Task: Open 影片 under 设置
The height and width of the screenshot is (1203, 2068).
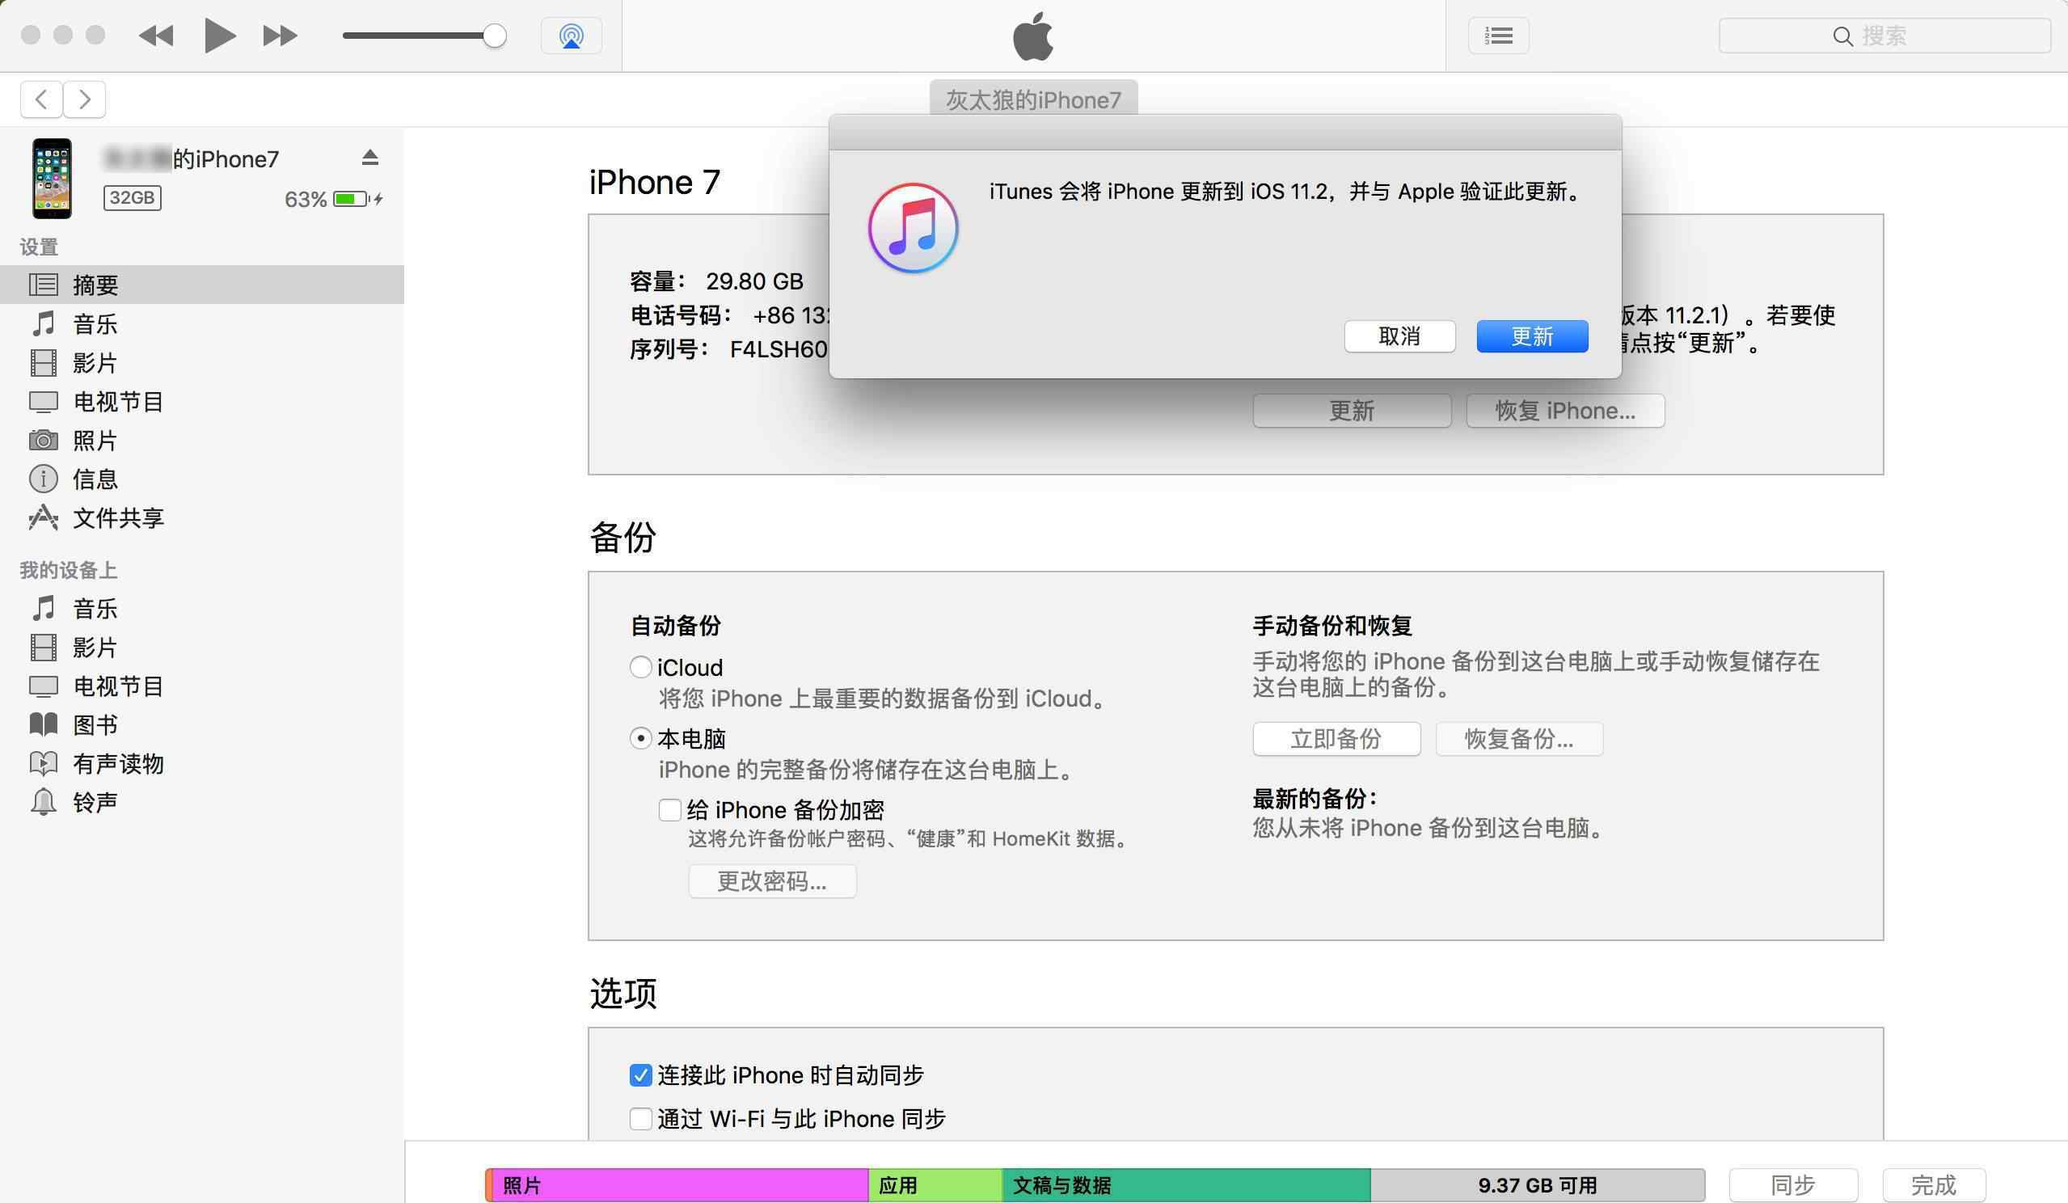Action: (202, 362)
